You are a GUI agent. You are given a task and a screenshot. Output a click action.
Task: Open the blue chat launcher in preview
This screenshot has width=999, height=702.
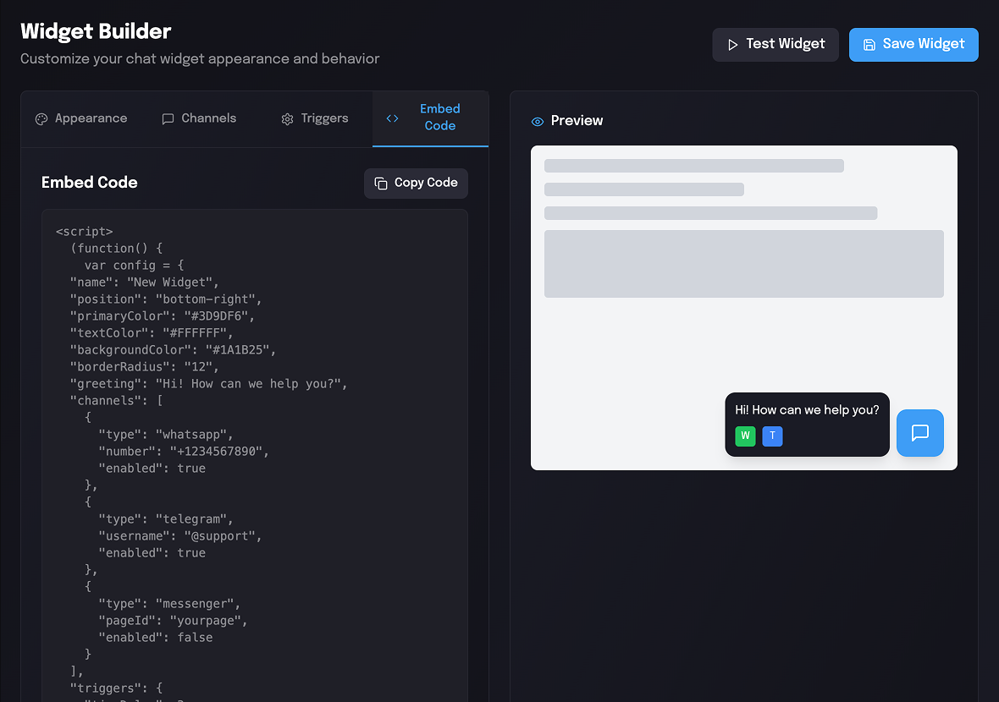tap(919, 433)
